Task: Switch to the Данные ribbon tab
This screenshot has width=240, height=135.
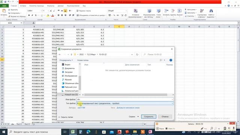Action: (x=60, y=6)
